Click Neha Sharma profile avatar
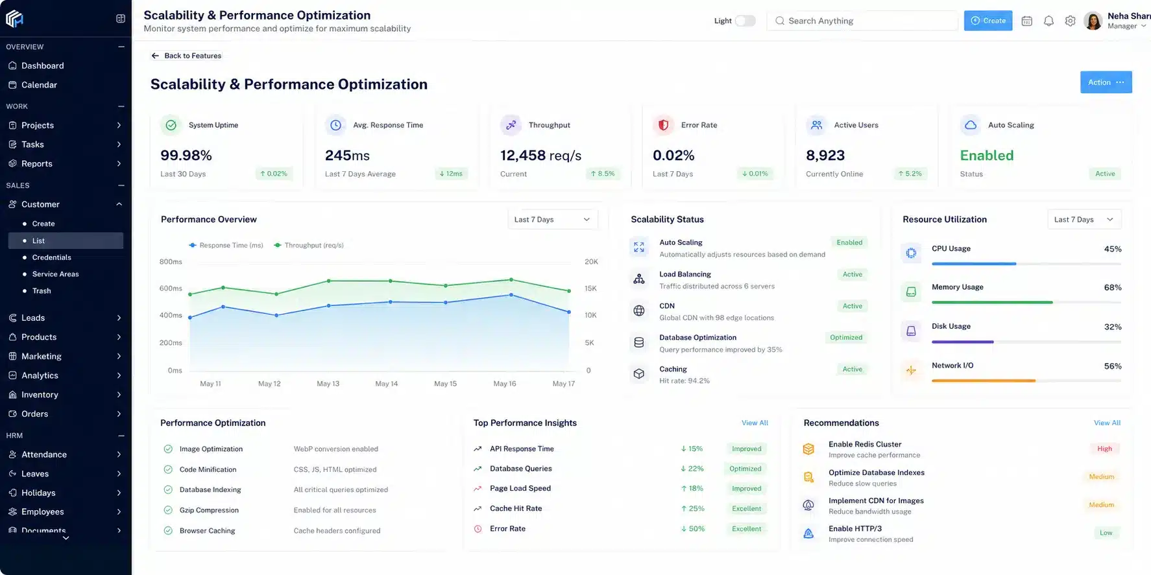The width and height of the screenshot is (1151, 575). [x=1093, y=21]
